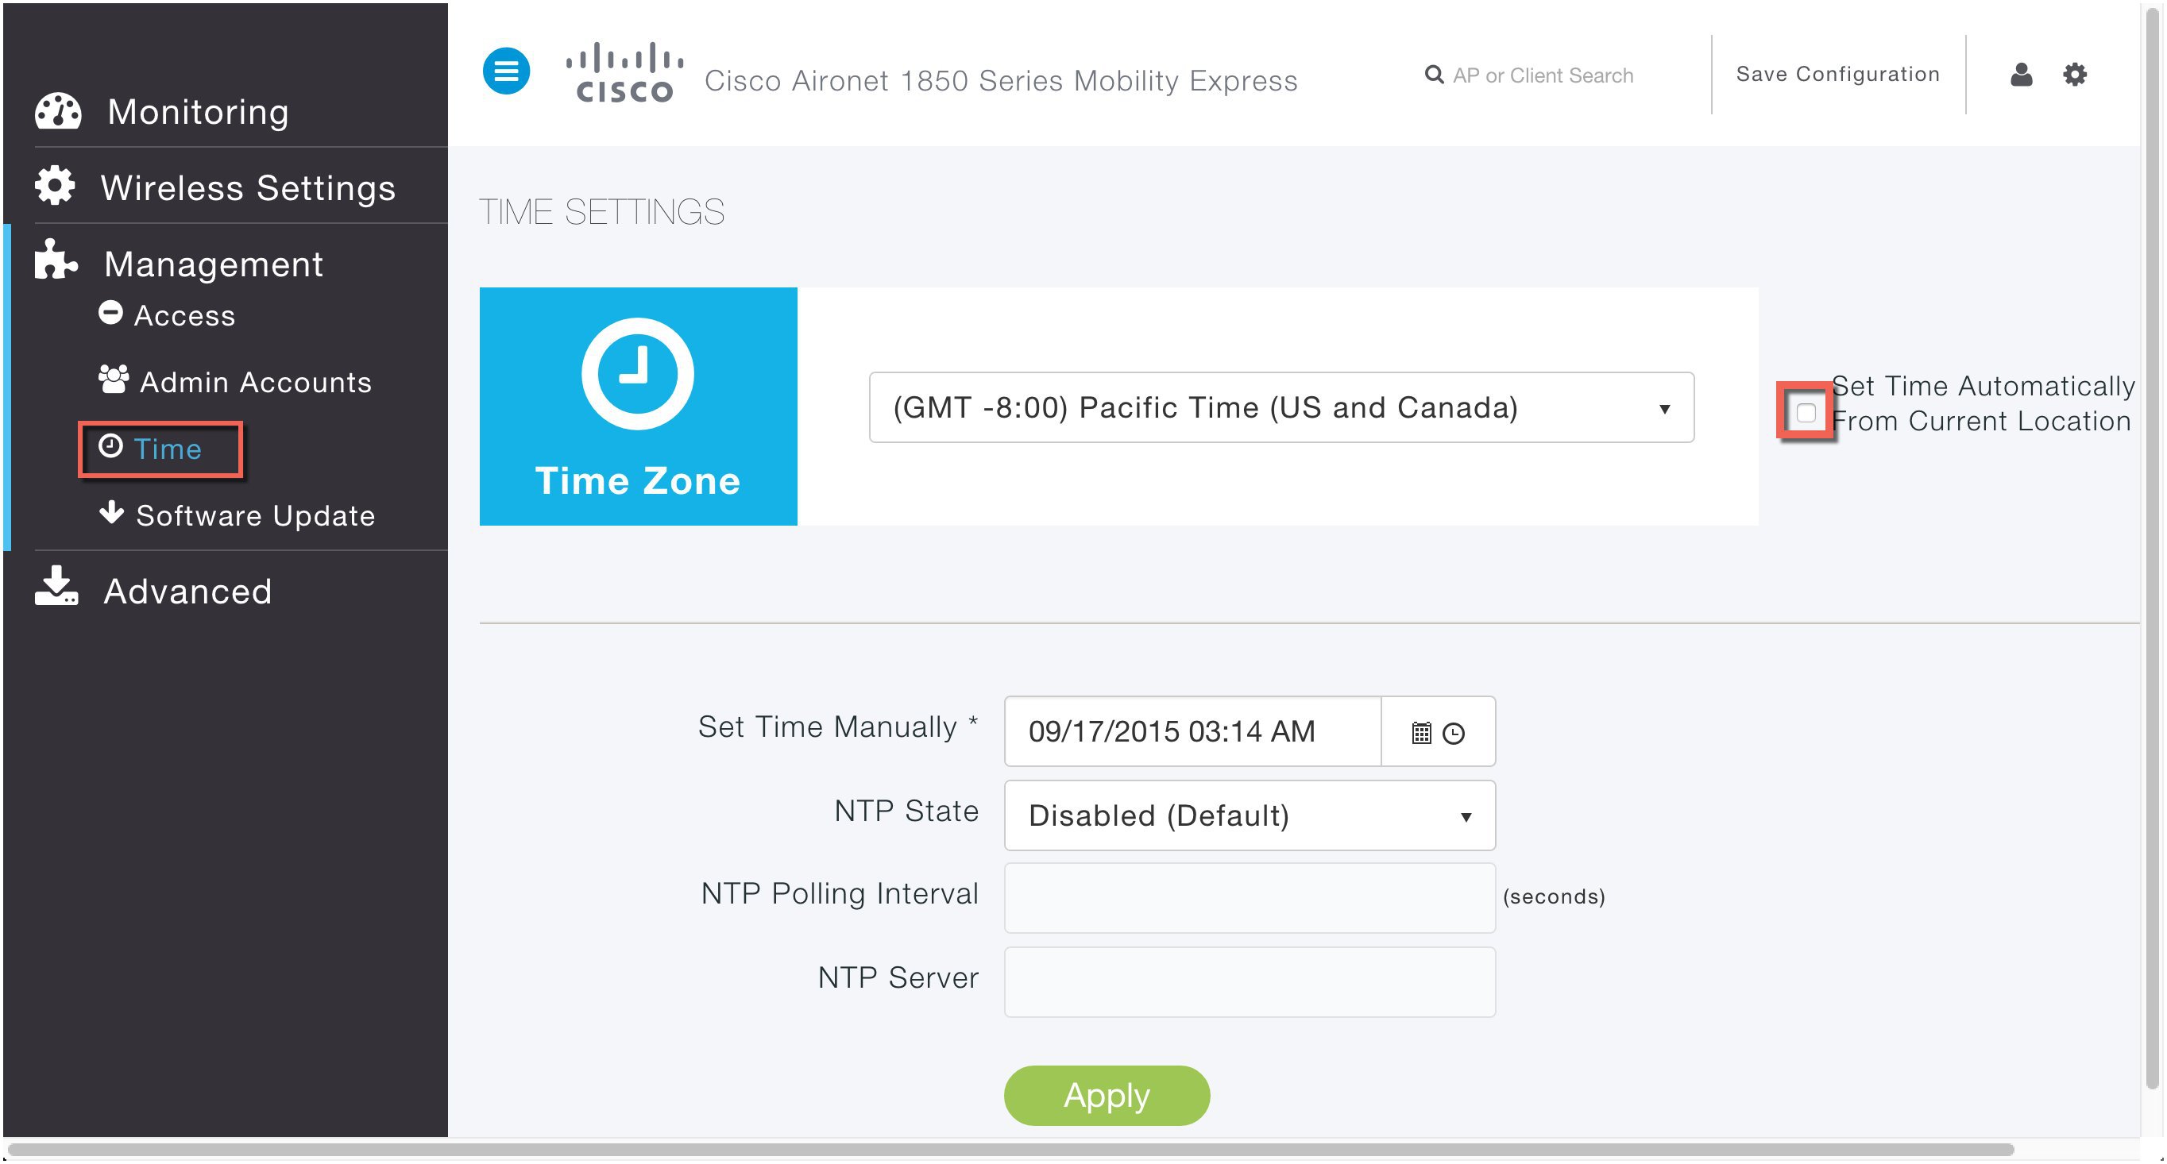The width and height of the screenshot is (2167, 1164).
Task: Click the time zone dropdown arrow
Action: [1664, 409]
